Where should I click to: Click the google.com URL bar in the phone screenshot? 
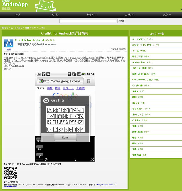point(60,81)
